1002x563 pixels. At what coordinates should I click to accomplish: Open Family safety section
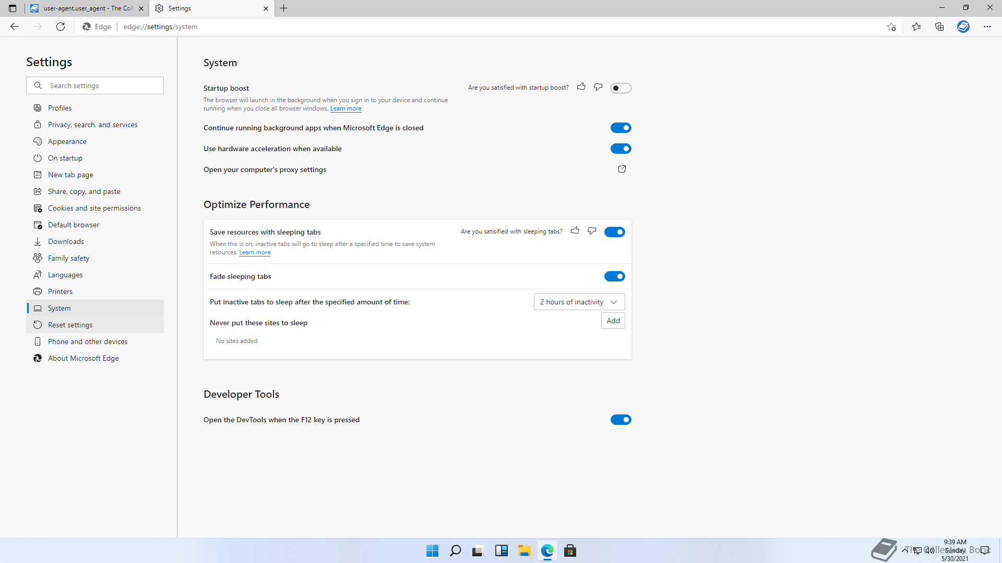95,258
